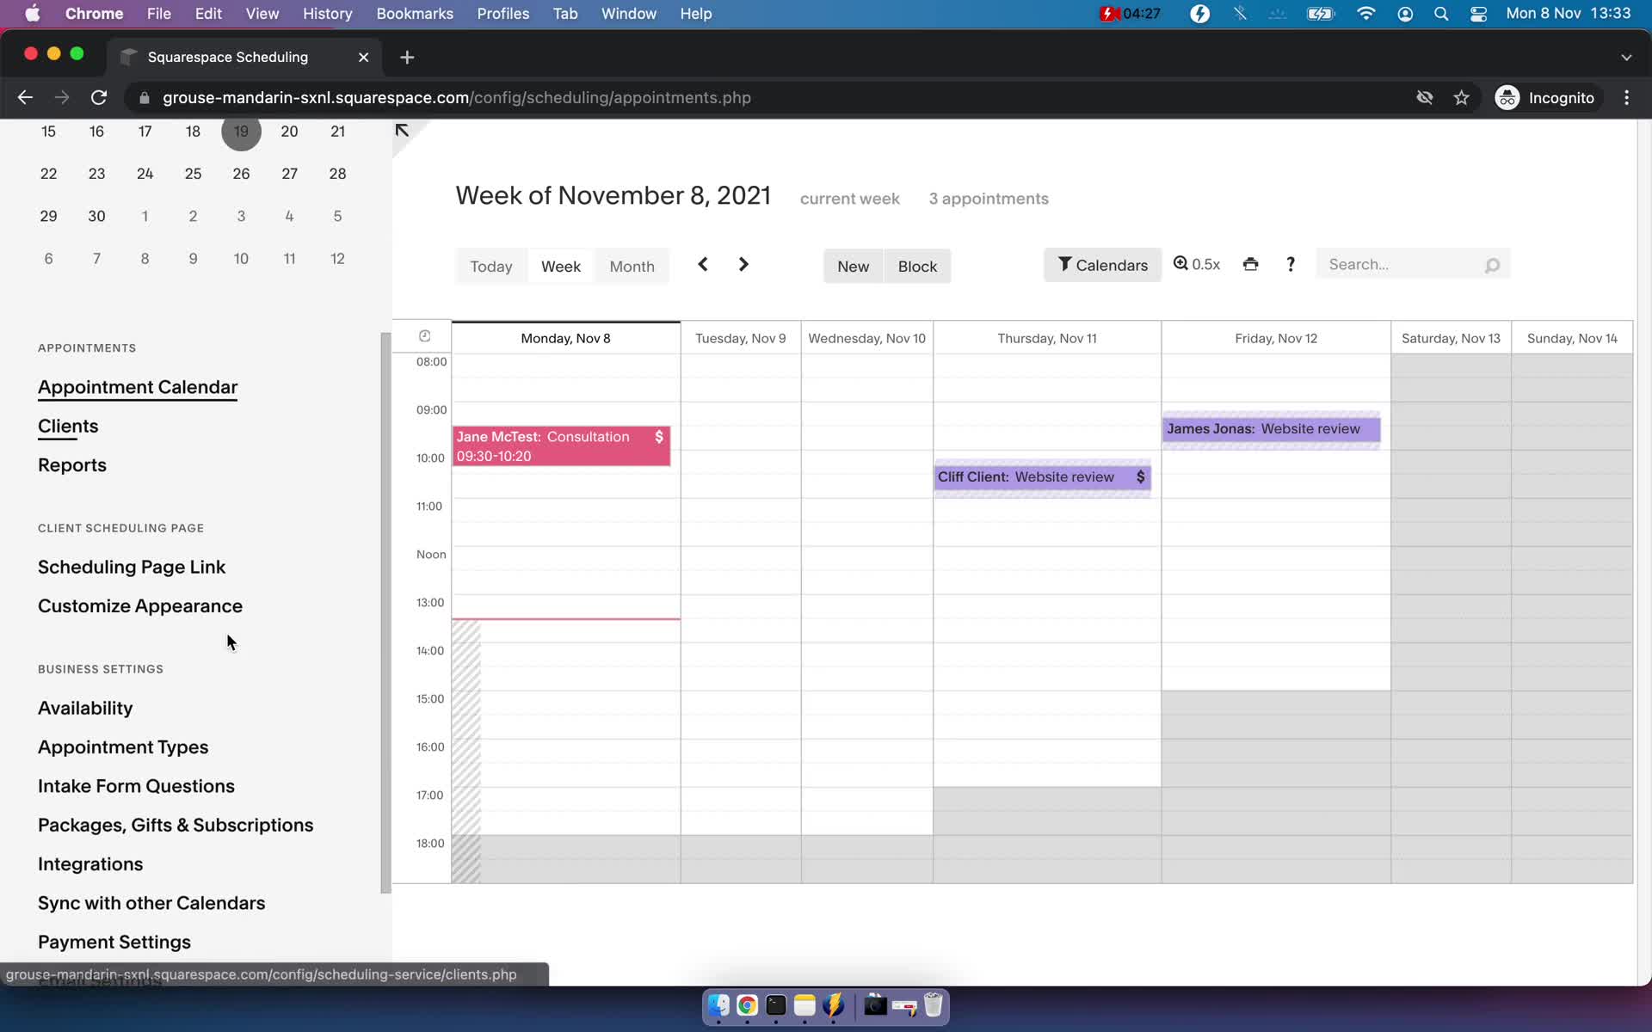
Task: Click the Apple menu logo
Action: (33, 14)
